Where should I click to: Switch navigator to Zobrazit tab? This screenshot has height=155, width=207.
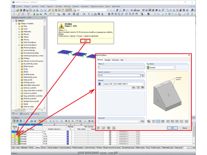click(24, 114)
